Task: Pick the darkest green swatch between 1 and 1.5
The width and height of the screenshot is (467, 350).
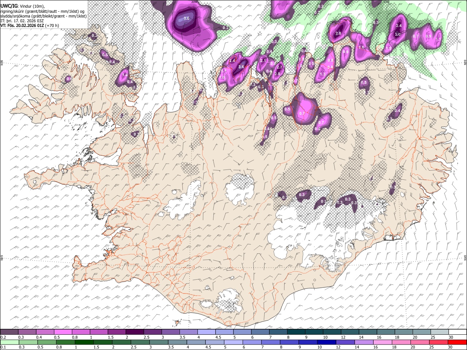Action: click(x=84, y=342)
